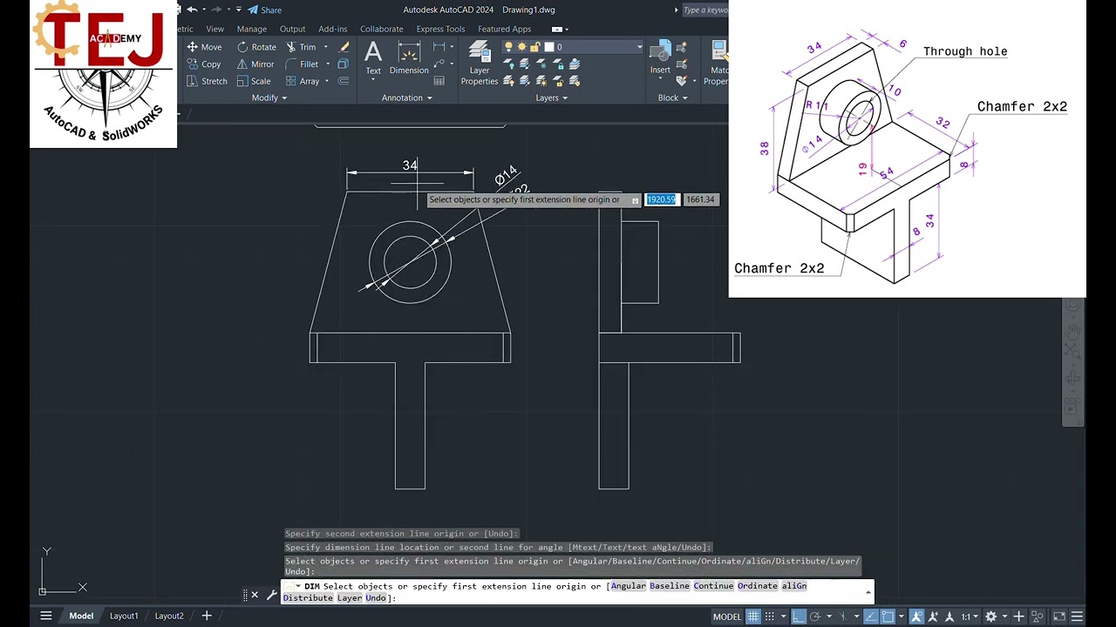Screen dimensions: 1116x627
Task: Click the MODEL space button
Action: click(x=727, y=617)
